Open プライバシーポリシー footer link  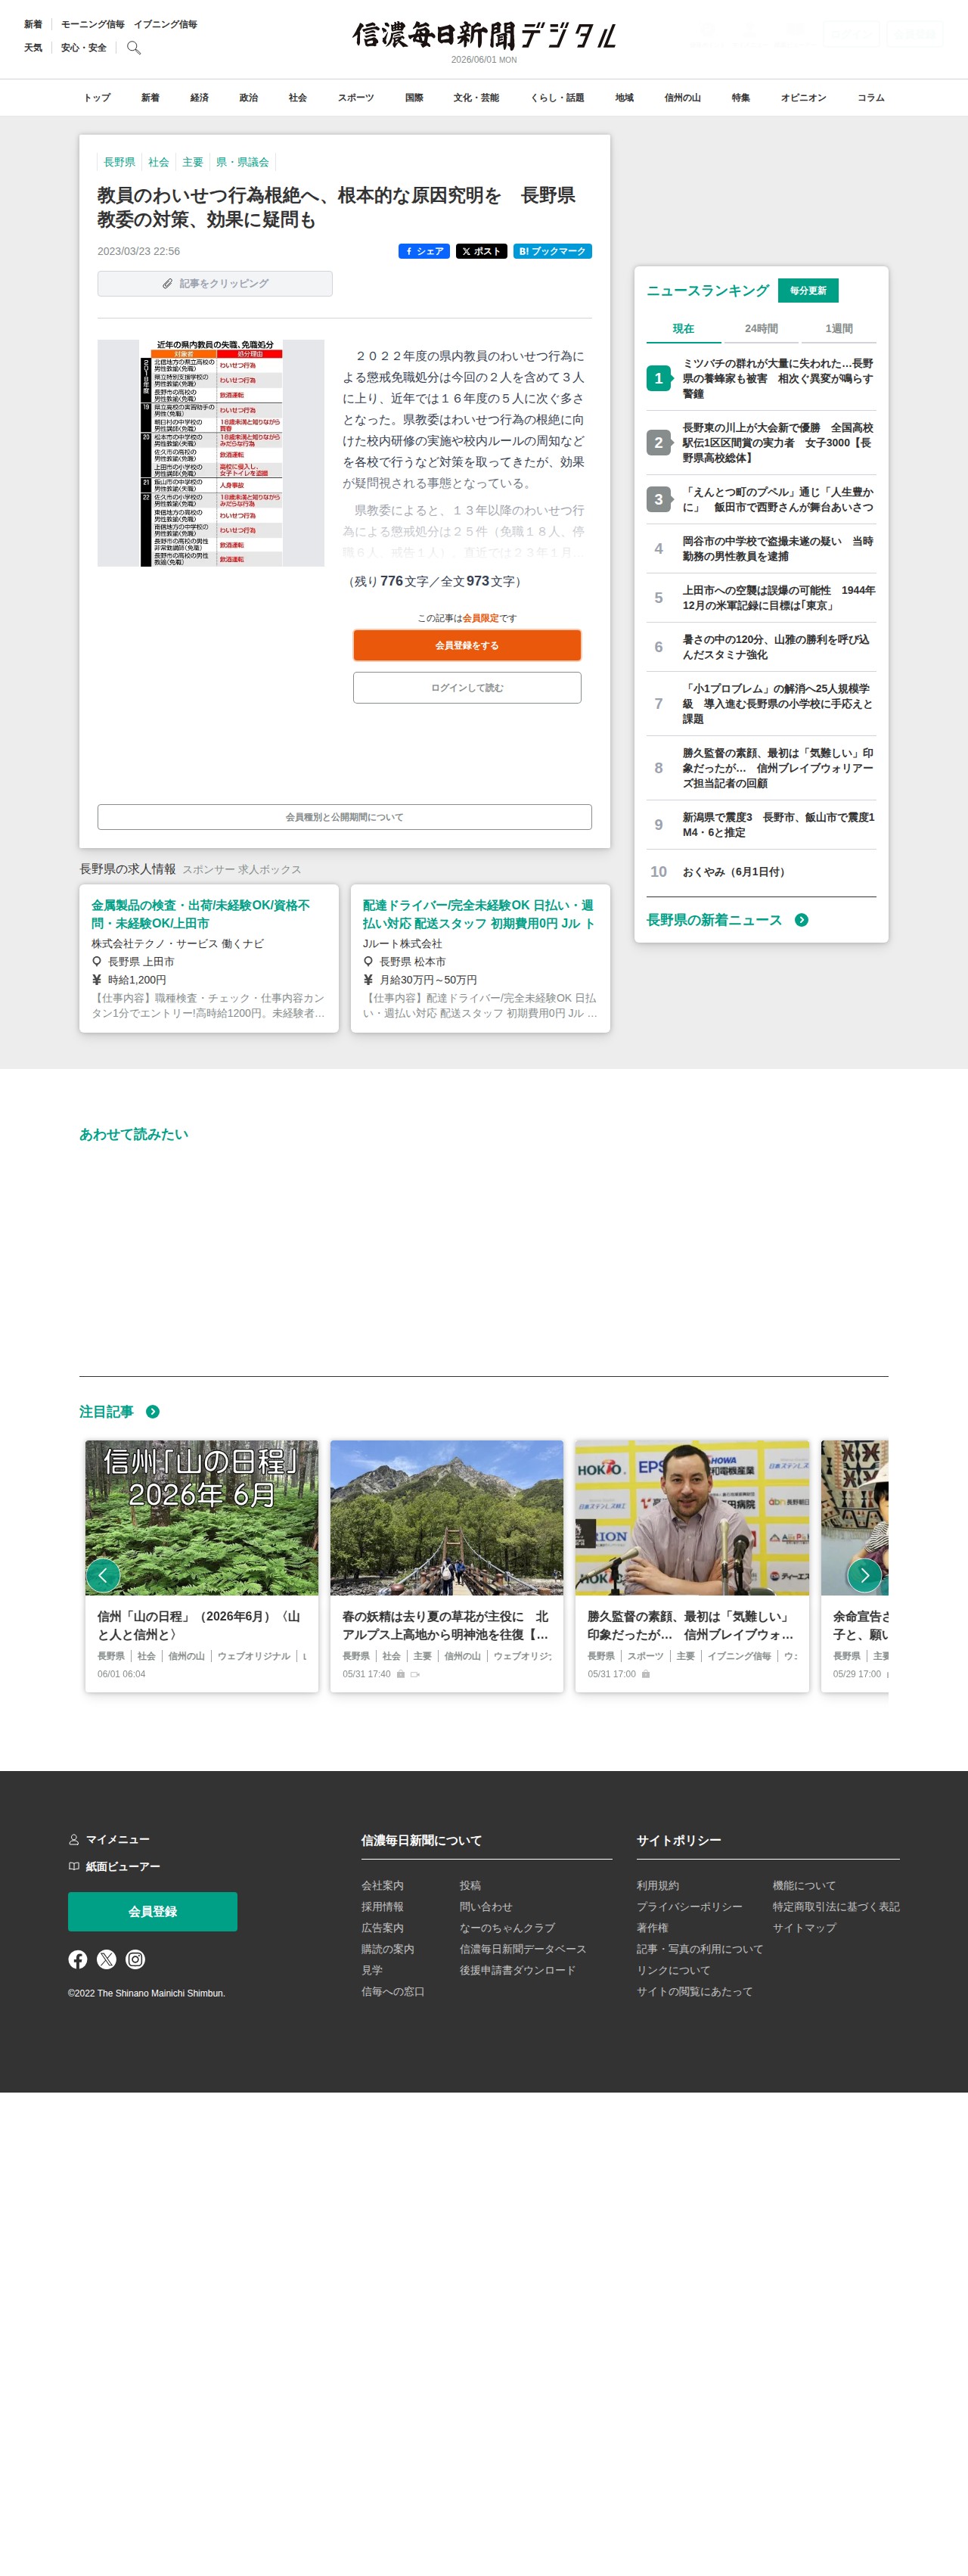tap(689, 1906)
